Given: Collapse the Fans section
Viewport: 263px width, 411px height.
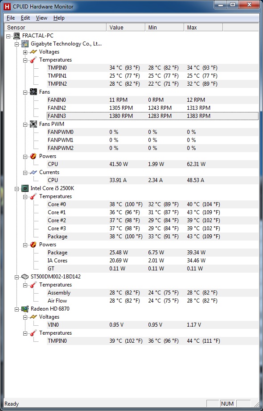Looking at the screenshot, I should [25, 92].
